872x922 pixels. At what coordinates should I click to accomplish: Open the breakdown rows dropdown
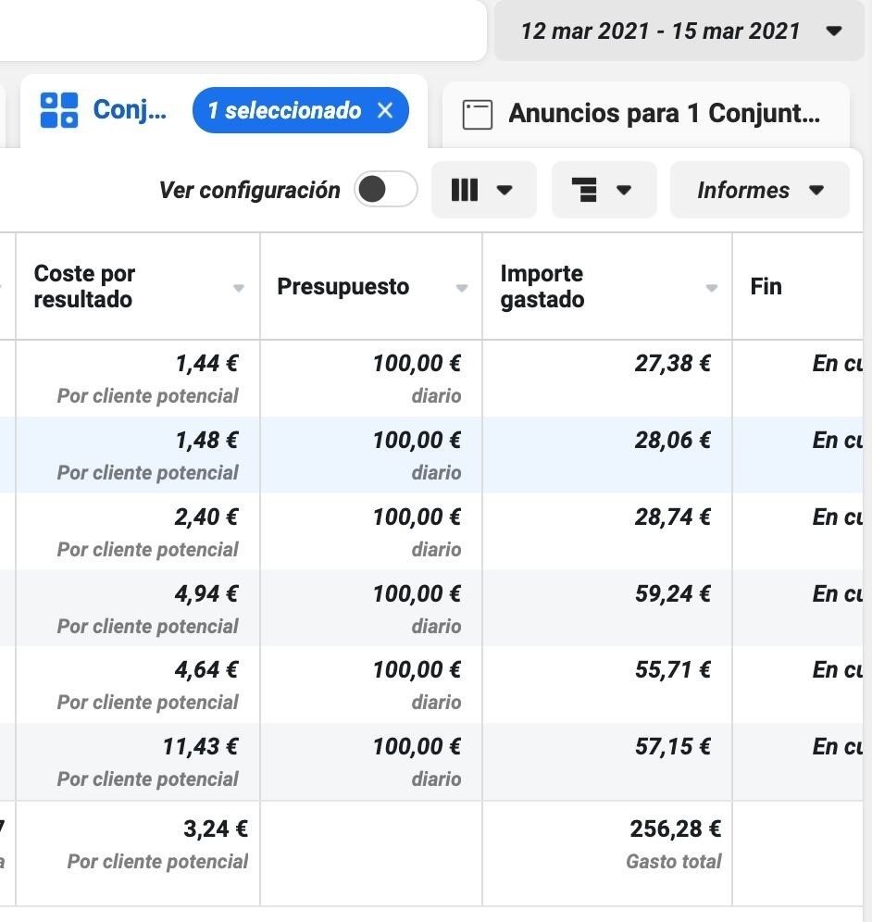point(604,190)
